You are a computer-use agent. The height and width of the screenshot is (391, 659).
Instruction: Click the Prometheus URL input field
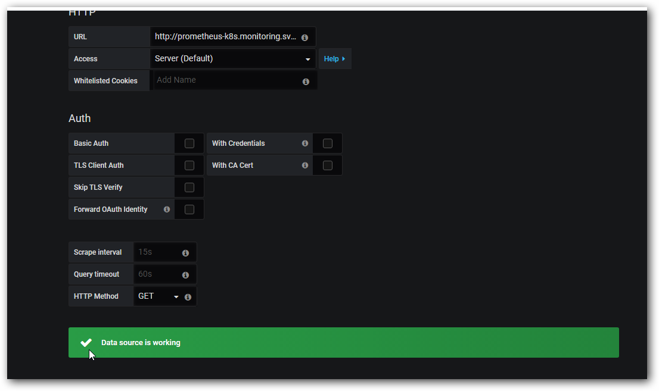click(225, 37)
